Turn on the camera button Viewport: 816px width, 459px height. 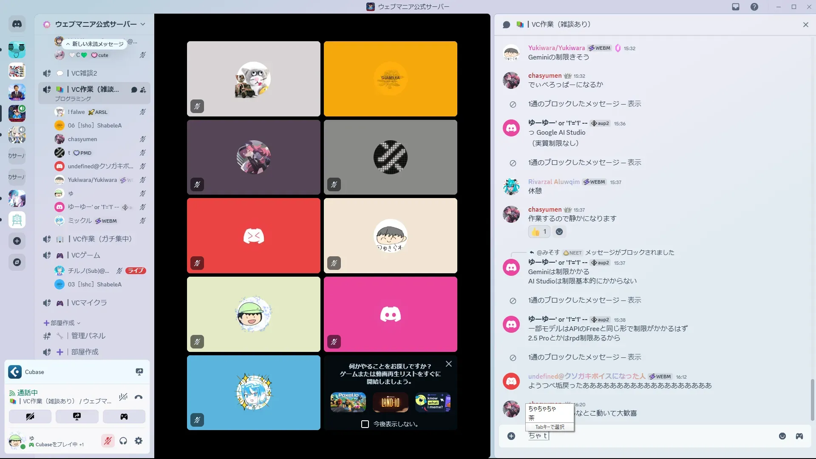tap(30, 416)
